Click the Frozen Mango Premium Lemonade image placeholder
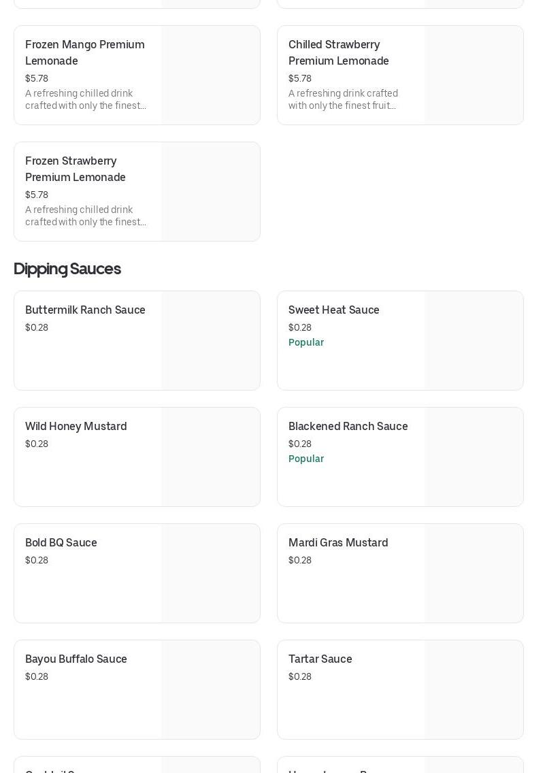This screenshot has height=773, width=547. tap(210, 76)
